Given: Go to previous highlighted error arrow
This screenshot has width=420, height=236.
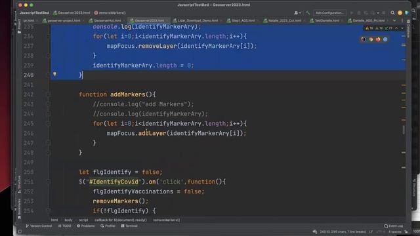Looking at the screenshot, I should point(396,28).
